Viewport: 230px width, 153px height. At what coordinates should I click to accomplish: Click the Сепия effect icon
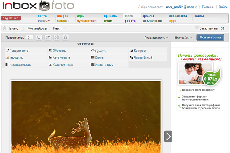pyautogui.click(x=93, y=57)
